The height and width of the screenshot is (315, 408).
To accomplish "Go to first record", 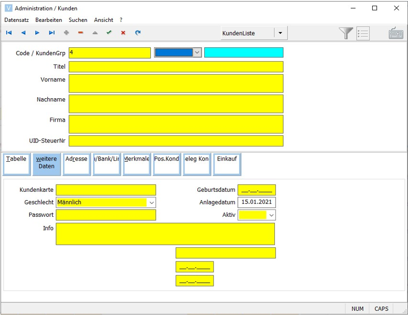I will coord(9,33).
